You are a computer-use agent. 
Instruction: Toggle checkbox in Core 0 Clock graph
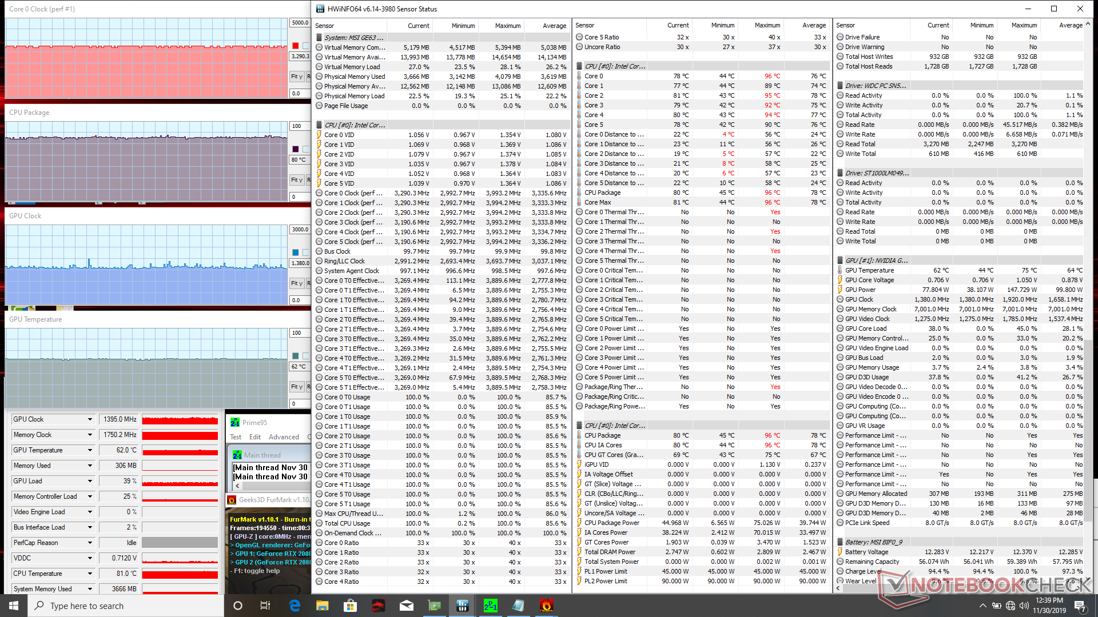tap(305, 46)
